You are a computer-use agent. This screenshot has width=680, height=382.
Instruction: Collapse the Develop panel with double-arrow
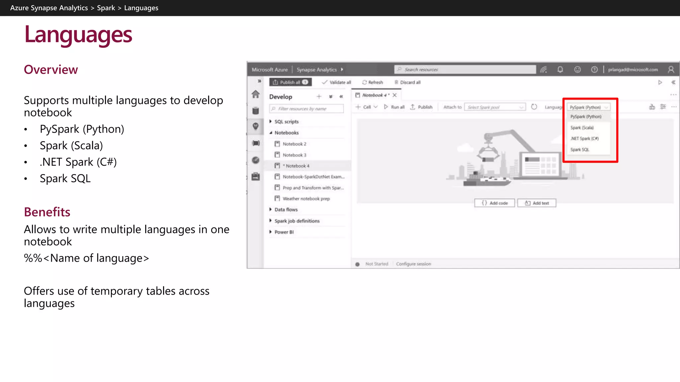341,96
